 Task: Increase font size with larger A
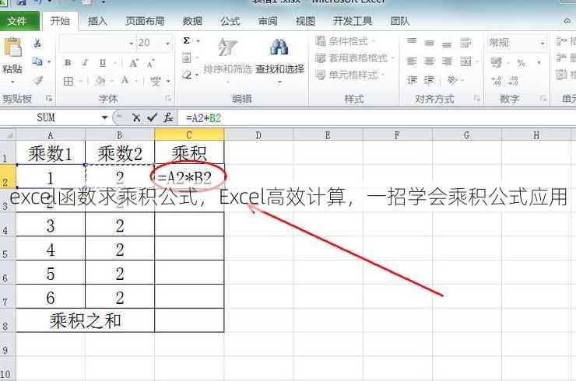[134, 63]
